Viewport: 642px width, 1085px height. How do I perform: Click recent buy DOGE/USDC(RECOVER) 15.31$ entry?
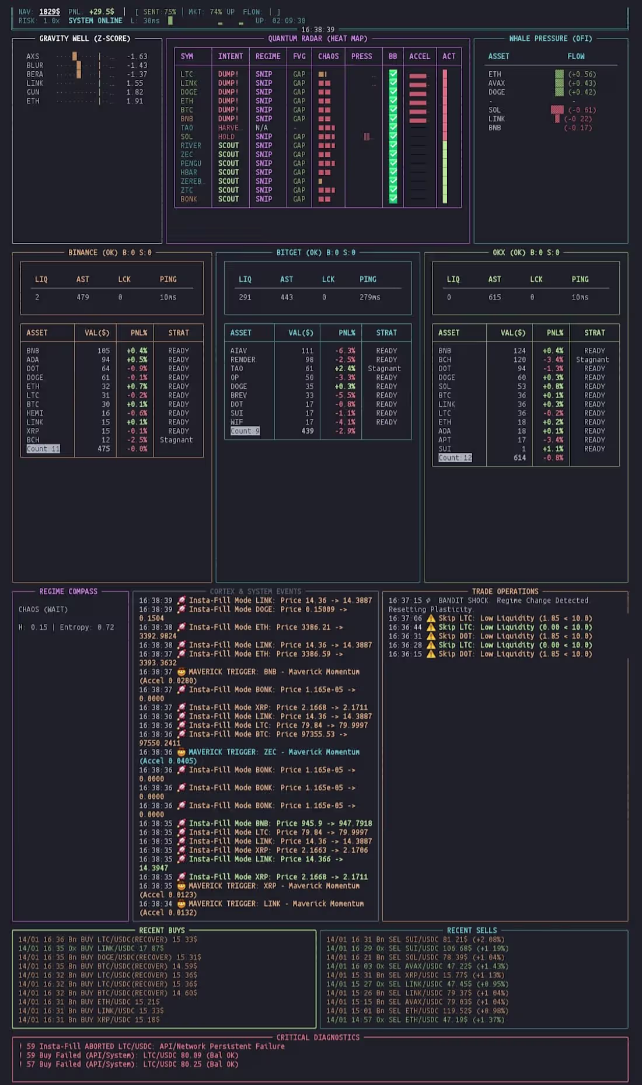click(x=110, y=957)
